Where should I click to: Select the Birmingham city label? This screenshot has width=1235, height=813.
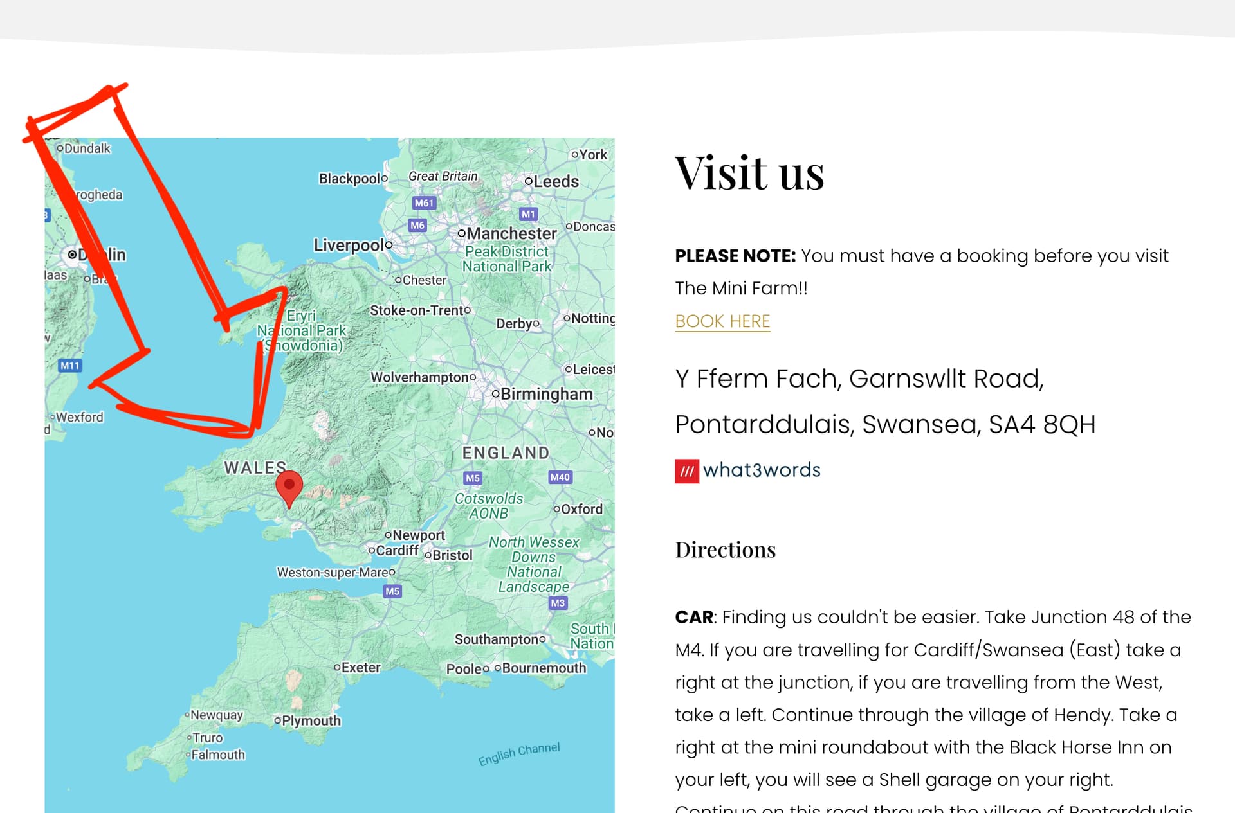[546, 394]
